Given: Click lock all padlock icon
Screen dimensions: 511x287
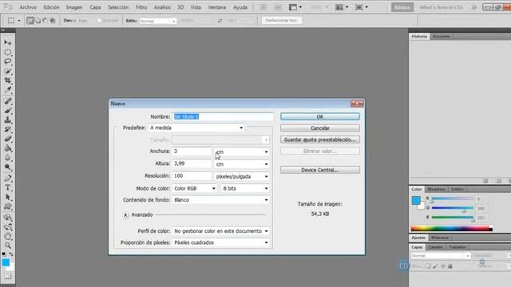Looking at the screenshot, I should click(450, 266).
